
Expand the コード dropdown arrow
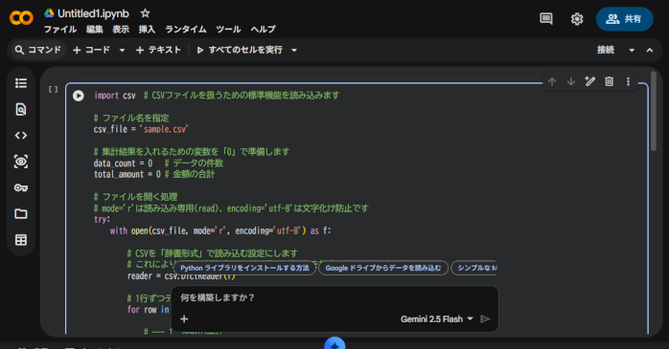(x=122, y=51)
